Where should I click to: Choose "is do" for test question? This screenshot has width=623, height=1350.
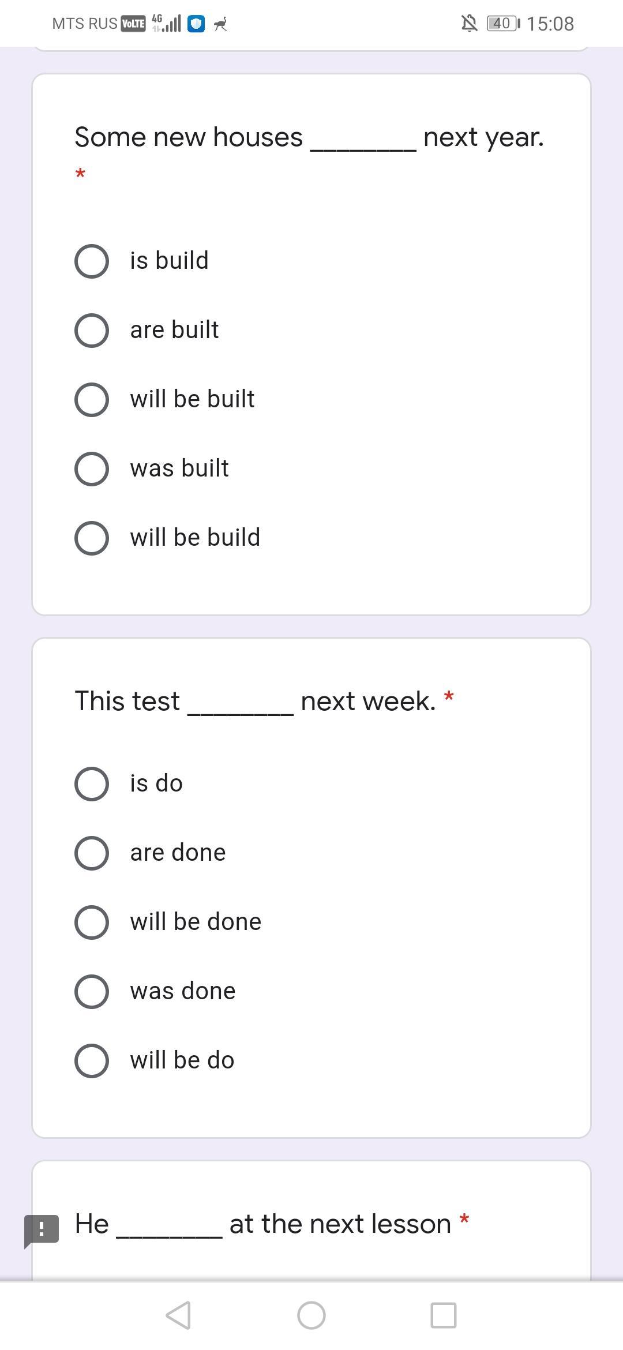pos(92,783)
